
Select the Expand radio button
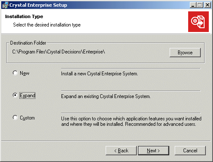tap(15, 95)
